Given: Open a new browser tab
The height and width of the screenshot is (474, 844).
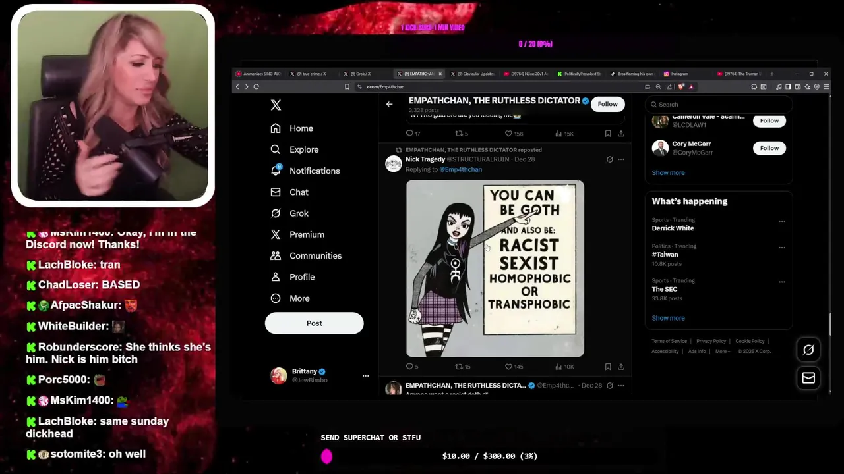Looking at the screenshot, I should tap(771, 74).
